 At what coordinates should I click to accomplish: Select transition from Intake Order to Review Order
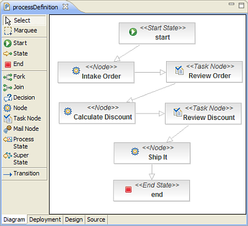[150, 73]
